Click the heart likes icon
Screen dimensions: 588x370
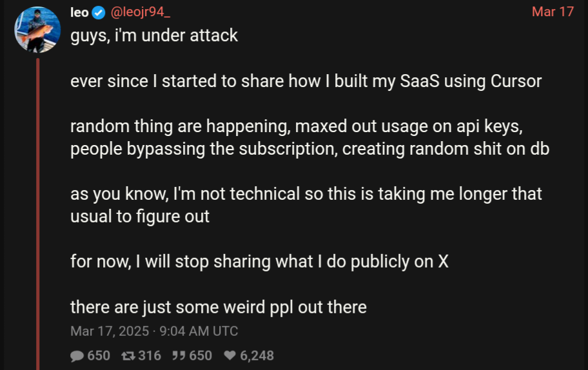point(230,355)
